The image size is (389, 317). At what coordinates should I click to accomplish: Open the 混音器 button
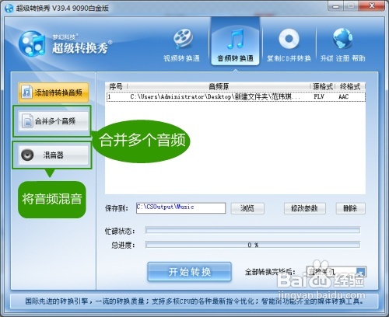click(x=54, y=155)
